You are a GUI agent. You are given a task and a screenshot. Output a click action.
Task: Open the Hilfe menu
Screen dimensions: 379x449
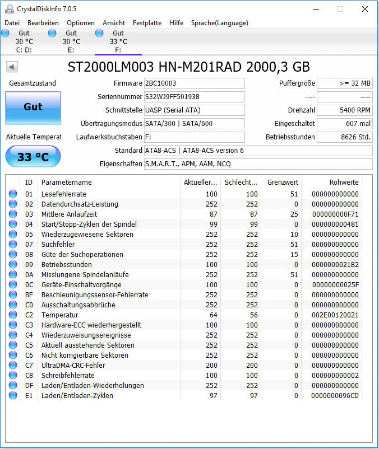coord(176,23)
